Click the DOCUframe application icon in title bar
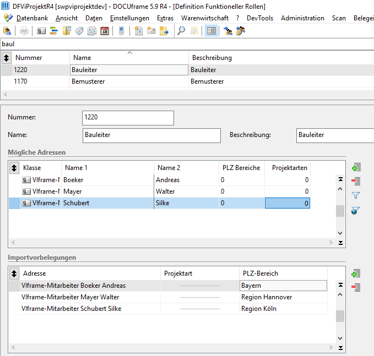This screenshot has width=374, height=356. [6, 6]
